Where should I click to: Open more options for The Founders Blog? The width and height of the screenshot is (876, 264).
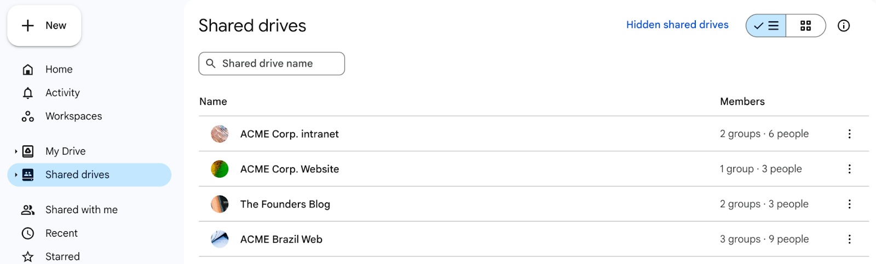click(x=849, y=204)
